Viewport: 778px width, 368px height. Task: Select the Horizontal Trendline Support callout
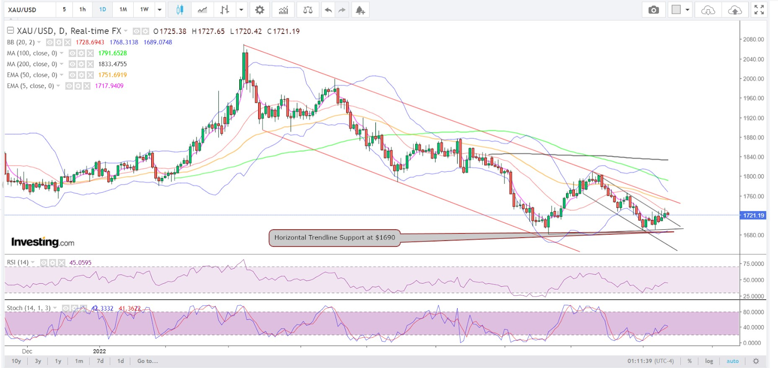pyautogui.click(x=335, y=238)
